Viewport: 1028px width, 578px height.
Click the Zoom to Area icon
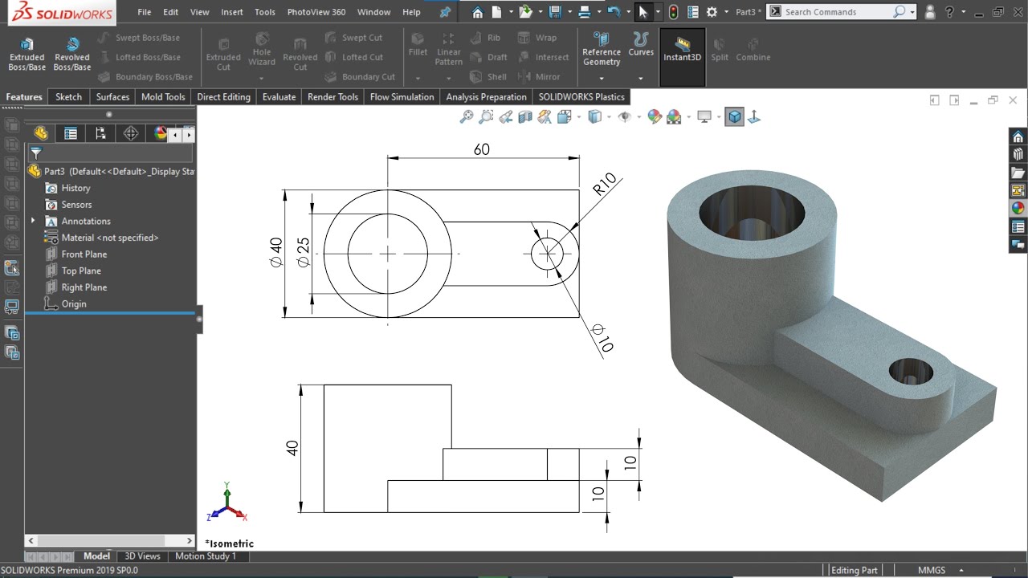[x=486, y=117]
